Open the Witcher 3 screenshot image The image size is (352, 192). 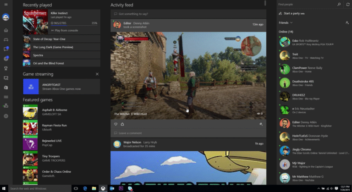(x=188, y=76)
